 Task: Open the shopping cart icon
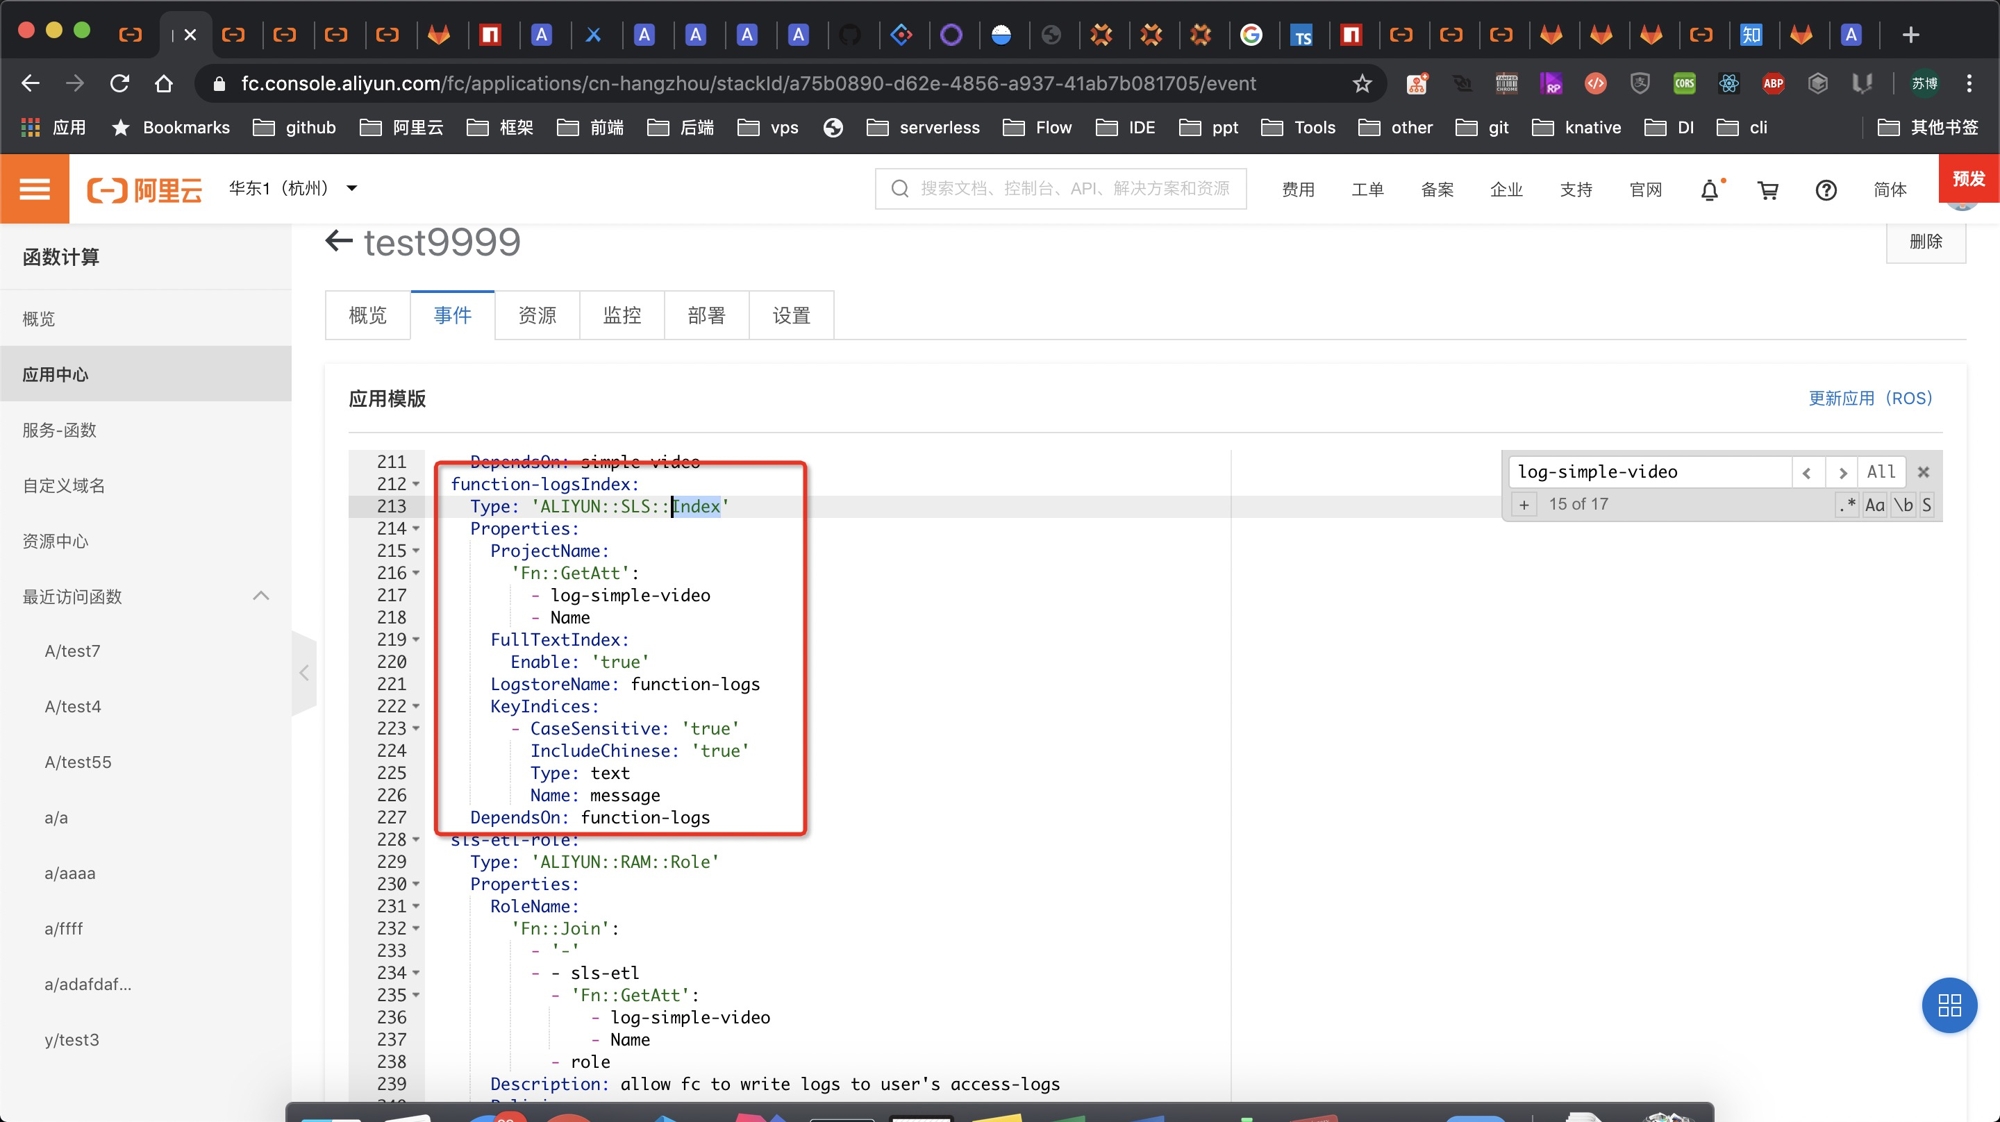tap(1769, 189)
